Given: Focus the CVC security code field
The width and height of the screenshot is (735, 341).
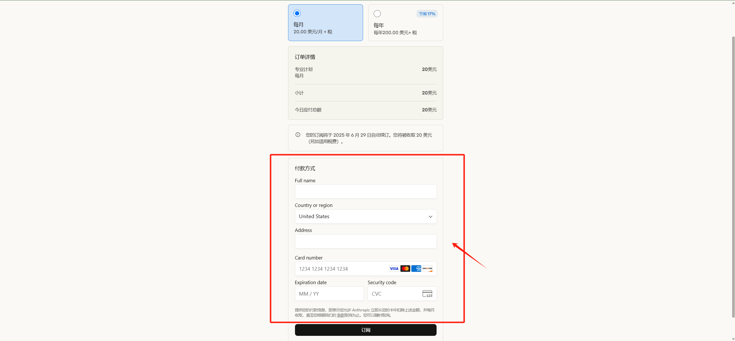Looking at the screenshot, I should [x=402, y=294].
